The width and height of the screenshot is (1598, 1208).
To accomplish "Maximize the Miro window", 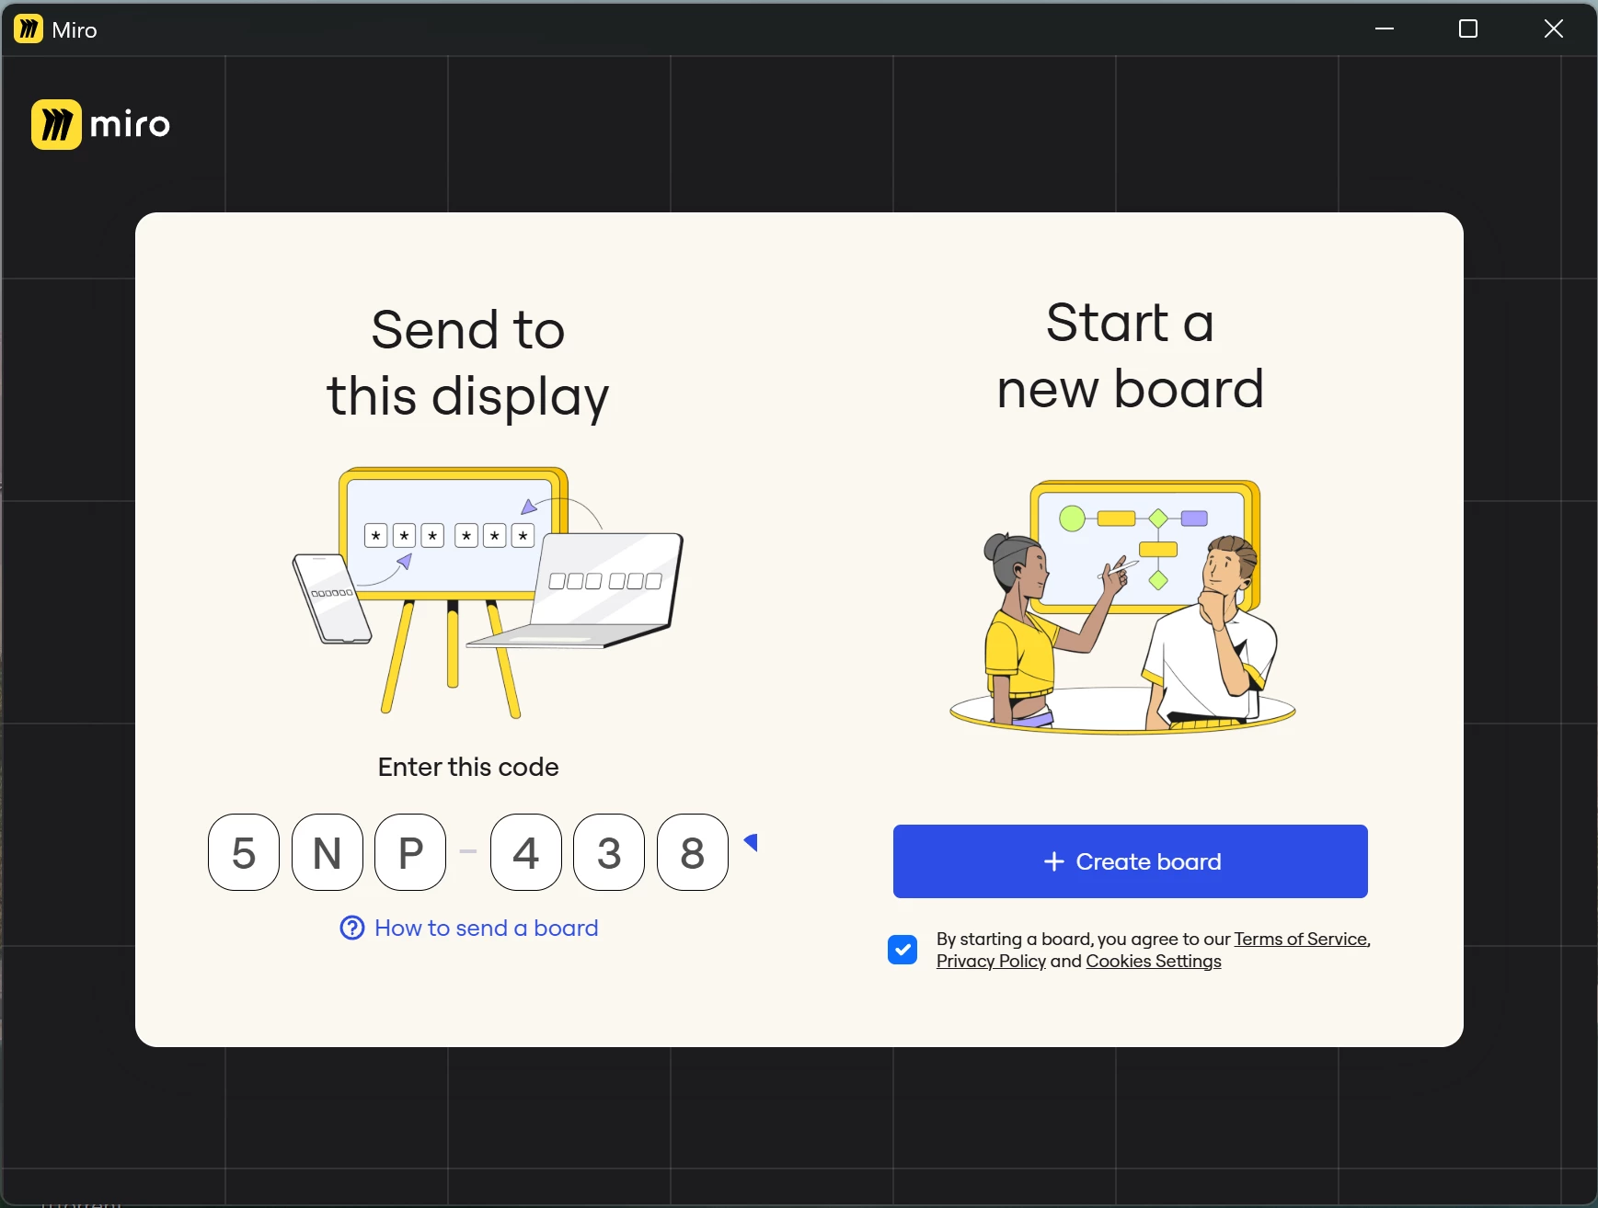I will click(1468, 29).
